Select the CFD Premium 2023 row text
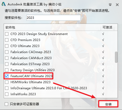Screen dimensions: 122x110 pos(25,40)
